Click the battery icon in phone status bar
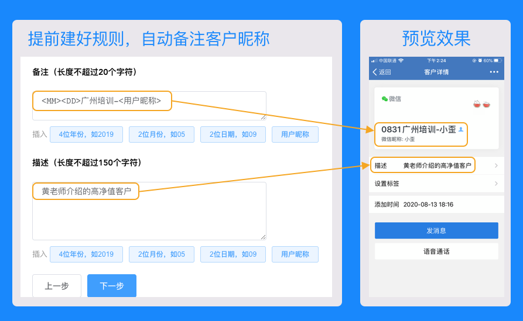This screenshot has width=523, height=321. point(497,60)
